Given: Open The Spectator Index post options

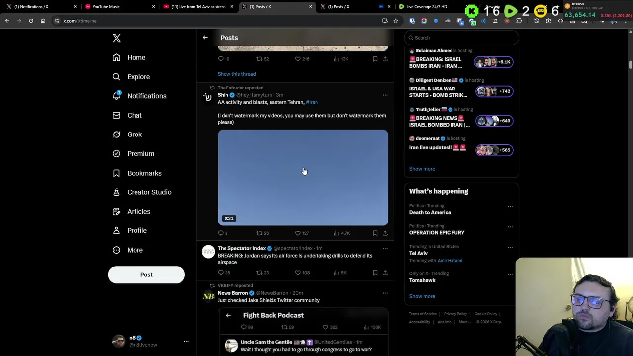Looking at the screenshot, I should (385, 248).
